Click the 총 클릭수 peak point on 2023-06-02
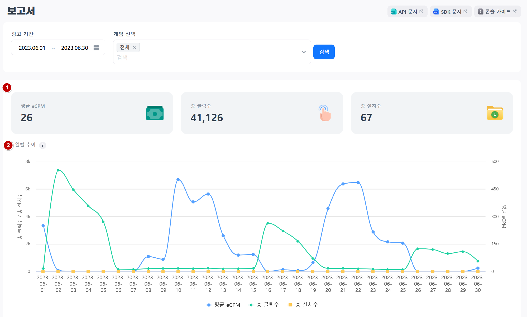The height and width of the screenshot is (317, 527). (58, 170)
